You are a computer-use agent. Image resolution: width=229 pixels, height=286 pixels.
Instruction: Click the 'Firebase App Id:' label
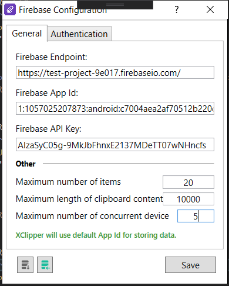point(47,93)
